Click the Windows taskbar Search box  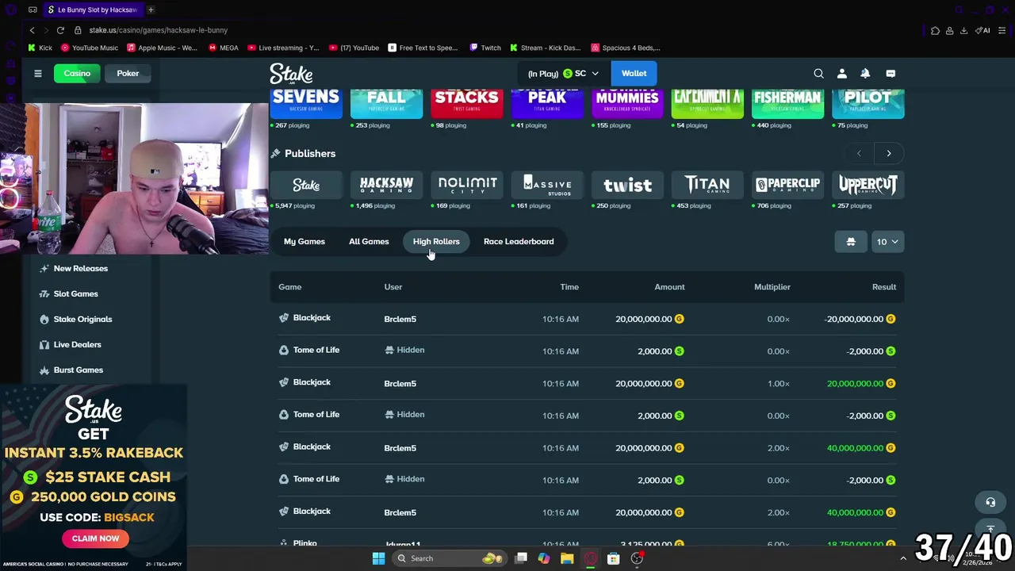pyautogui.click(x=450, y=558)
